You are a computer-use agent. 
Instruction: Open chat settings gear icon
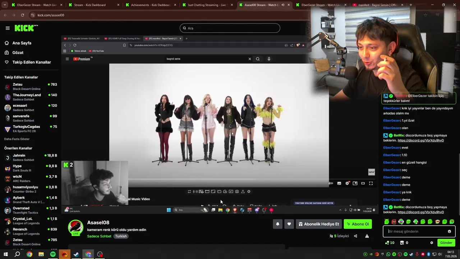(x=432, y=243)
